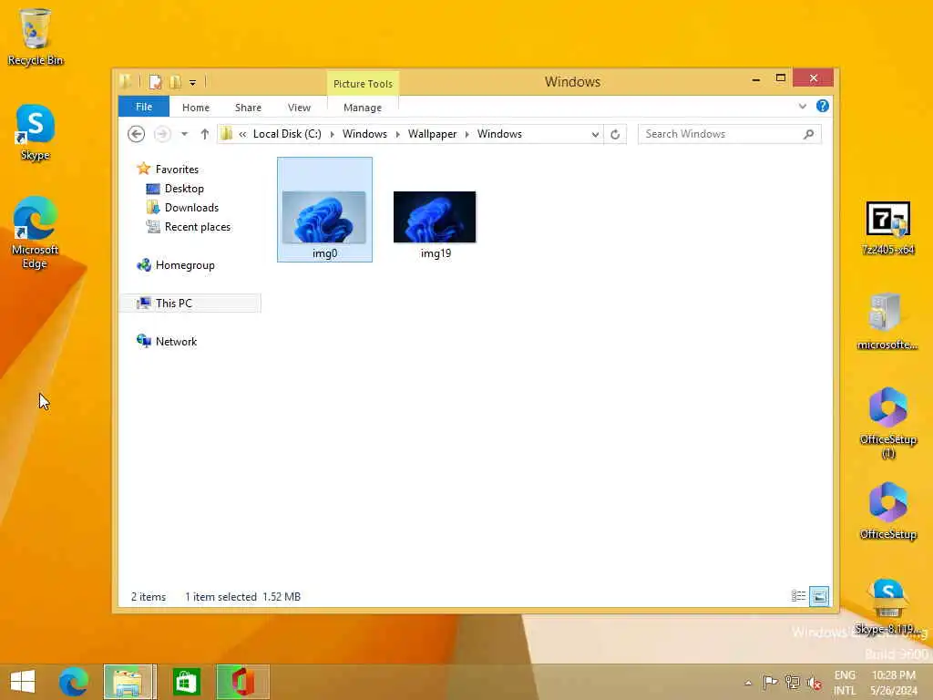The height and width of the screenshot is (700, 933).
Task: Switch to the View ribbon tab
Action: point(299,108)
